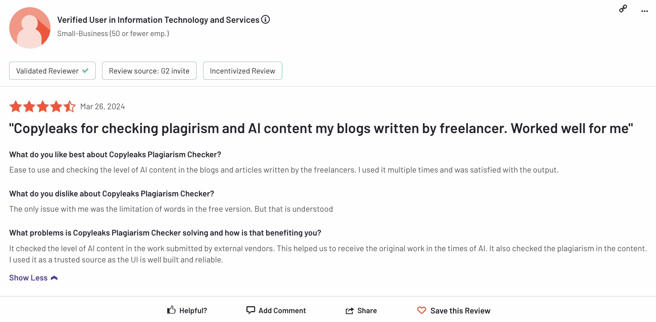Click the Mar 26, 2024 review date
This screenshot has width=656, height=322.
102,107
